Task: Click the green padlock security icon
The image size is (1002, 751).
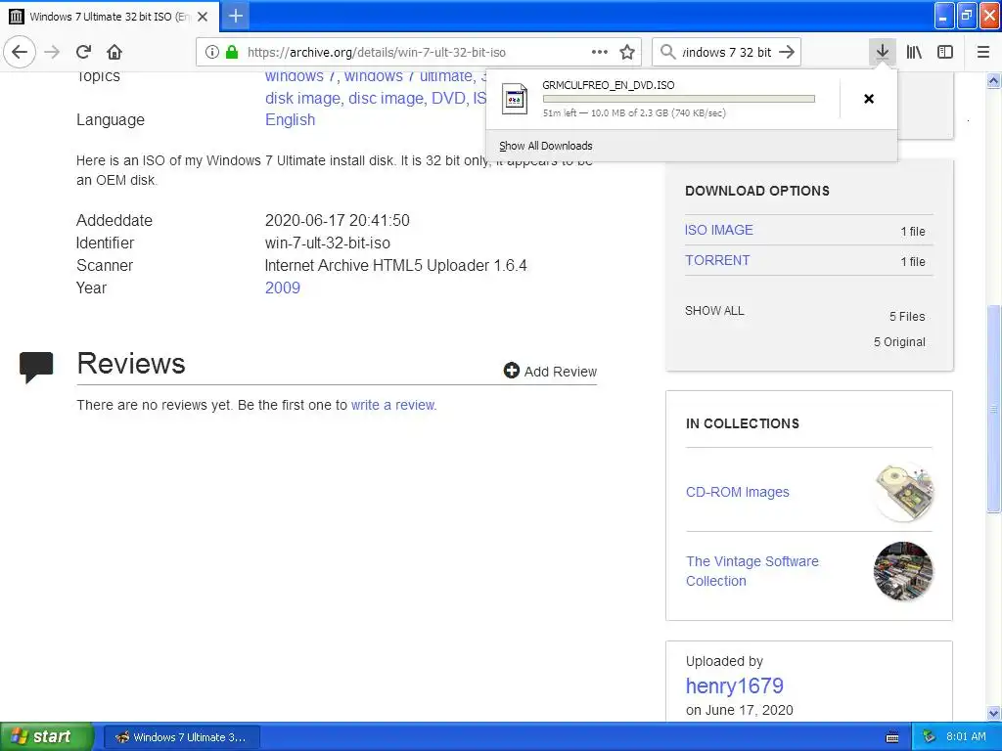Action: 232,52
